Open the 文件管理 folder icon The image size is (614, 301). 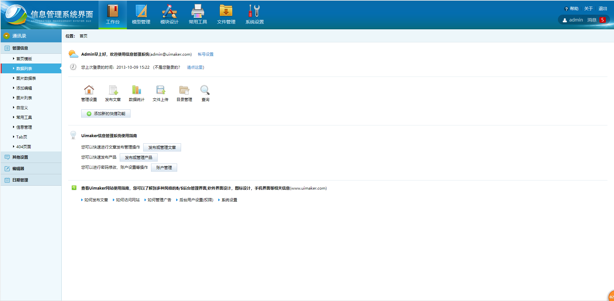pyautogui.click(x=226, y=11)
